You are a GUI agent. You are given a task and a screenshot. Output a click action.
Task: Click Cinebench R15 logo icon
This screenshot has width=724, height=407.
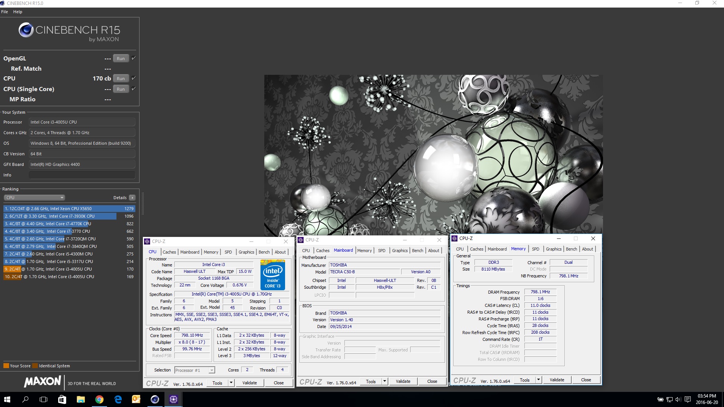pos(26,30)
